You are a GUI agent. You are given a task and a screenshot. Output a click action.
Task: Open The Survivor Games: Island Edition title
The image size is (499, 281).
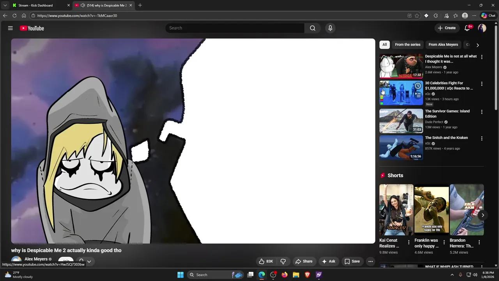448,114
